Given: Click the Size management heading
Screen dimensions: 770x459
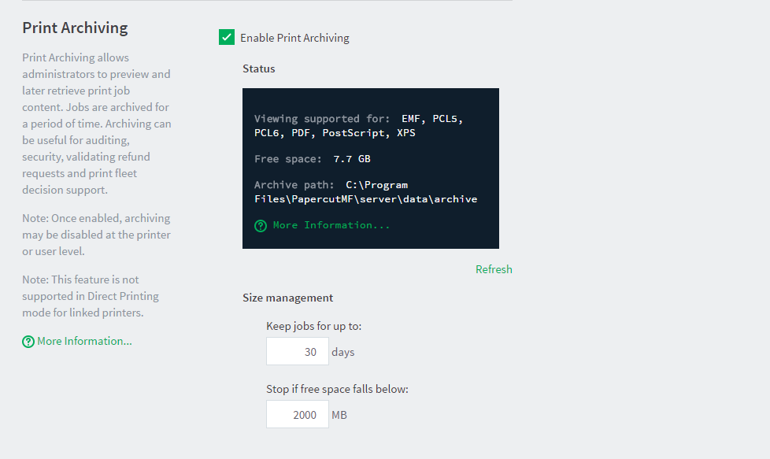Looking at the screenshot, I should point(288,298).
